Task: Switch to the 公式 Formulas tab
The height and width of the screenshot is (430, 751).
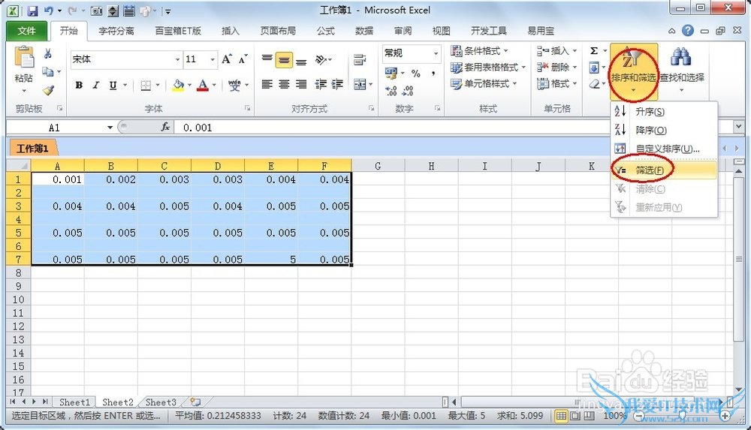Action: coord(326,31)
